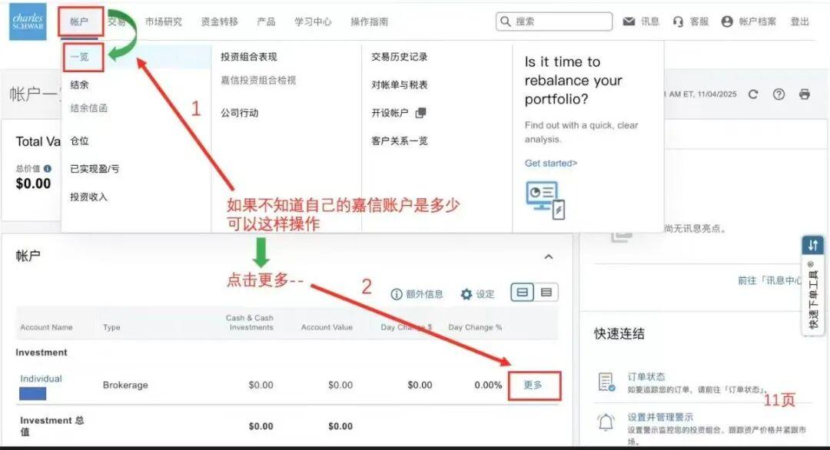Viewport: 830px width, 450px height.
Task: Open the help question-mark icon
Action: pos(779,94)
